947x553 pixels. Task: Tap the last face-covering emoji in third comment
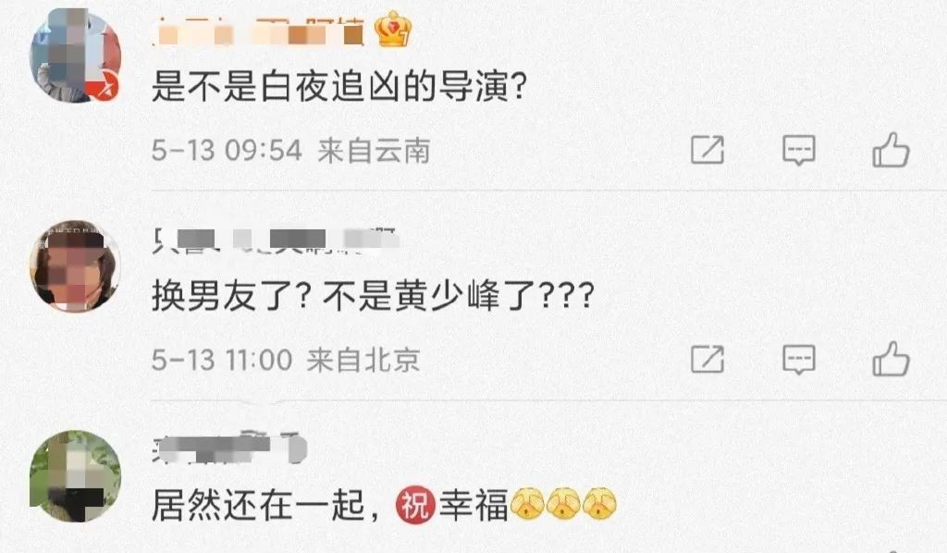599,504
